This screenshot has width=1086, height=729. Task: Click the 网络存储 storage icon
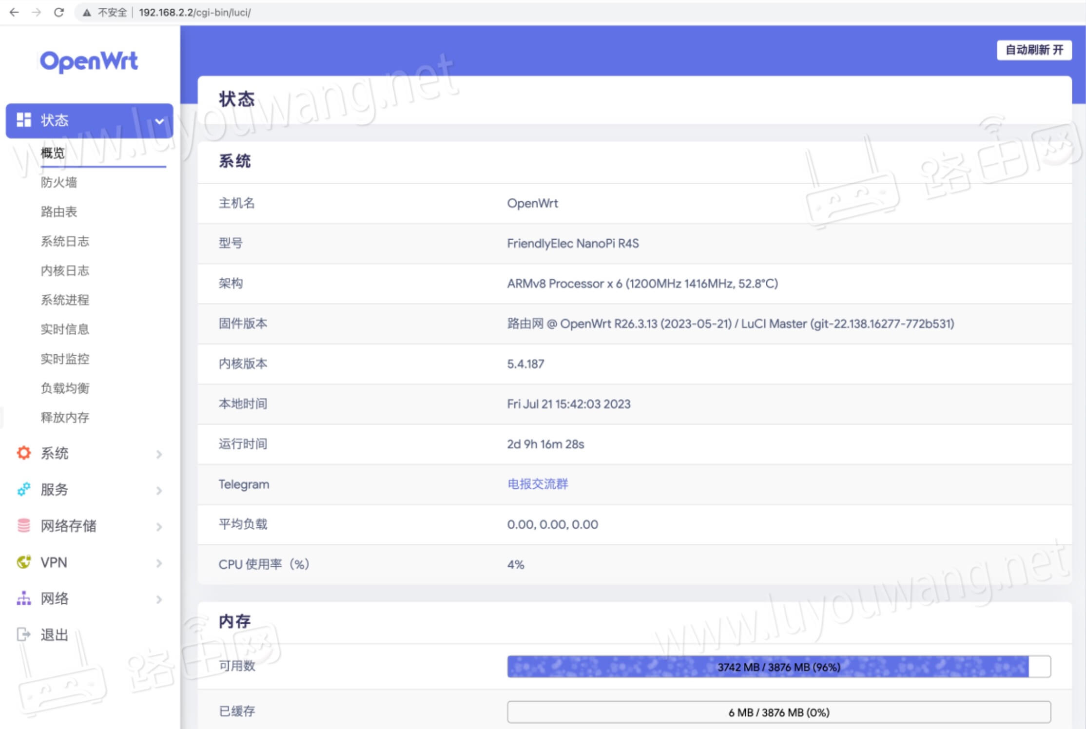click(x=23, y=526)
